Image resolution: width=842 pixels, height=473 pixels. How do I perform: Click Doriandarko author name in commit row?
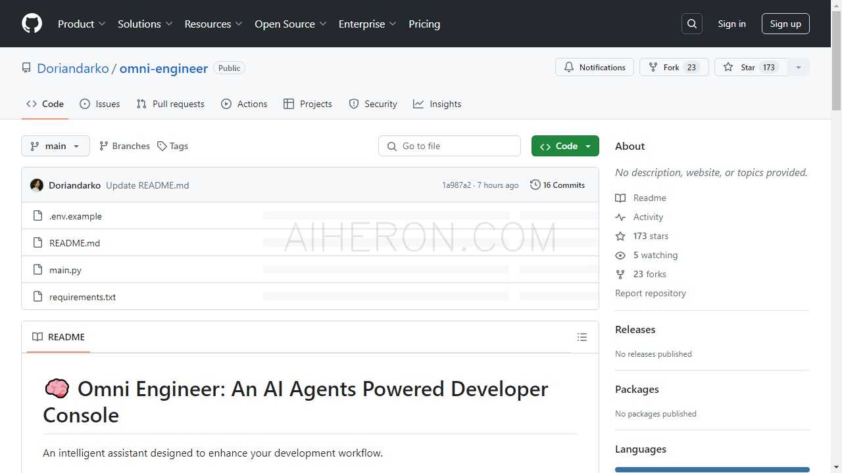(x=74, y=185)
